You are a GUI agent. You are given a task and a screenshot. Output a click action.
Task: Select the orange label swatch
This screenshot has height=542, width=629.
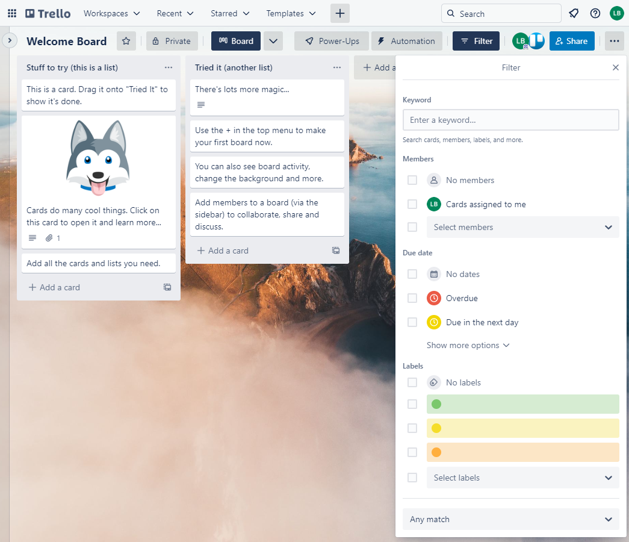(x=522, y=452)
